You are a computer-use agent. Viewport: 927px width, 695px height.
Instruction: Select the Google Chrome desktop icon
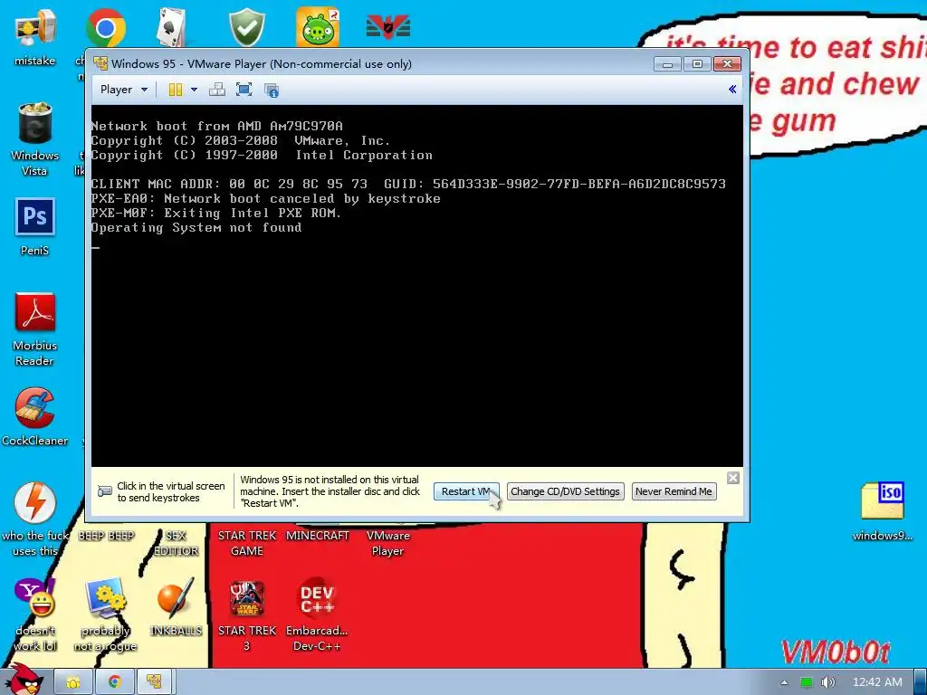[x=105, y=28]
